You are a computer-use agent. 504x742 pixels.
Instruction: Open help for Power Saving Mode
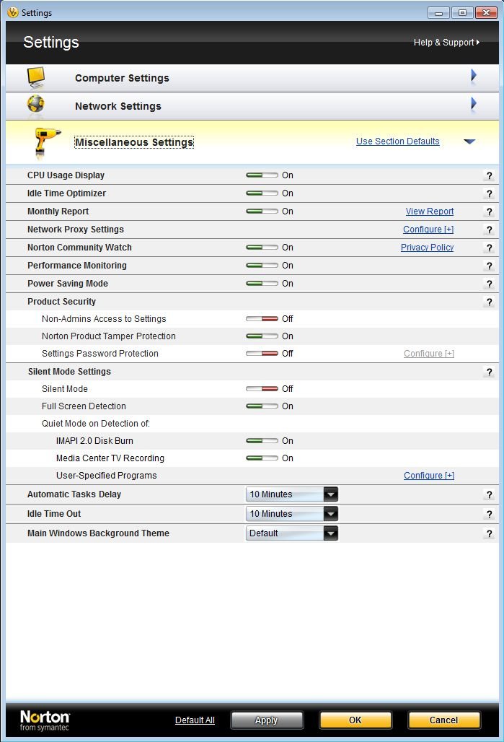490,284
